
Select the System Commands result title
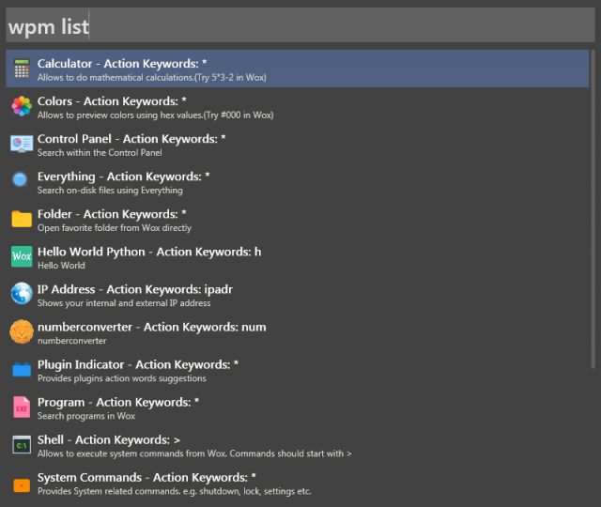pyautogui.click(x=146, y=477)
